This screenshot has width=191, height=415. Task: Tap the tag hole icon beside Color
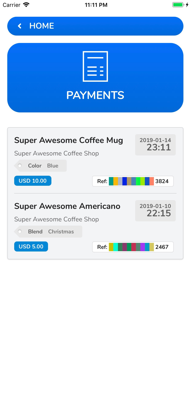click(20, 166)
